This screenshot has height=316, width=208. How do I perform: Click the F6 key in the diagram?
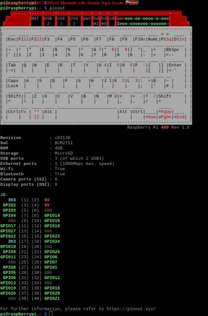click(x=86, y=39)
